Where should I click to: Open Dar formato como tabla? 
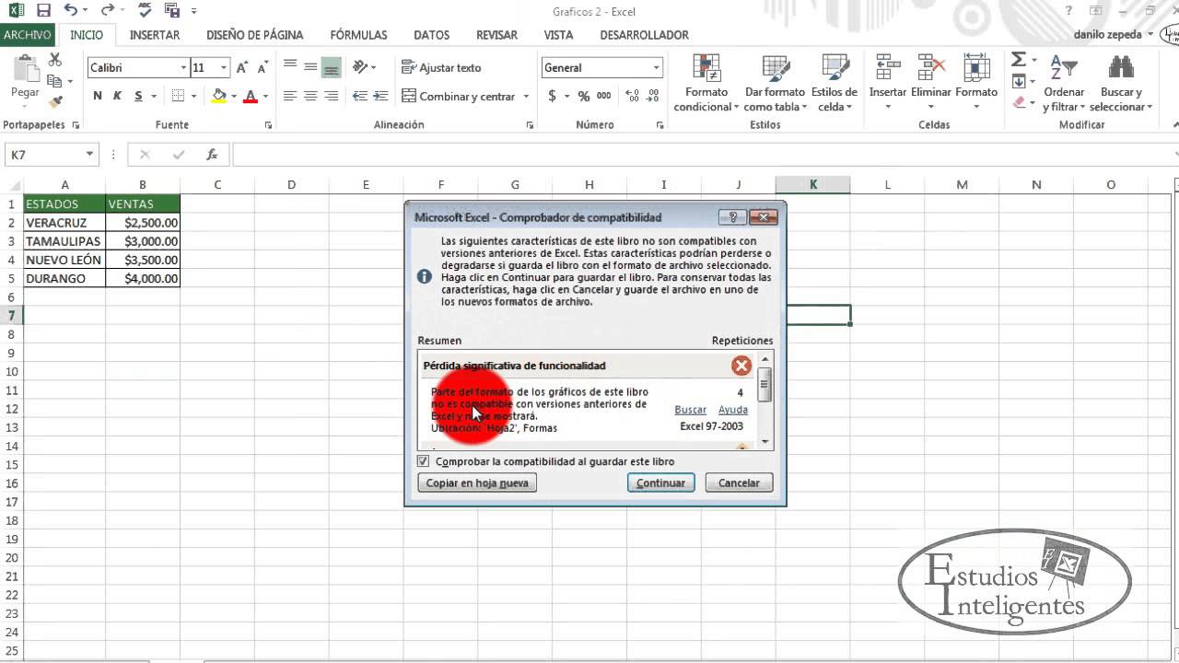tap(775, 83)
